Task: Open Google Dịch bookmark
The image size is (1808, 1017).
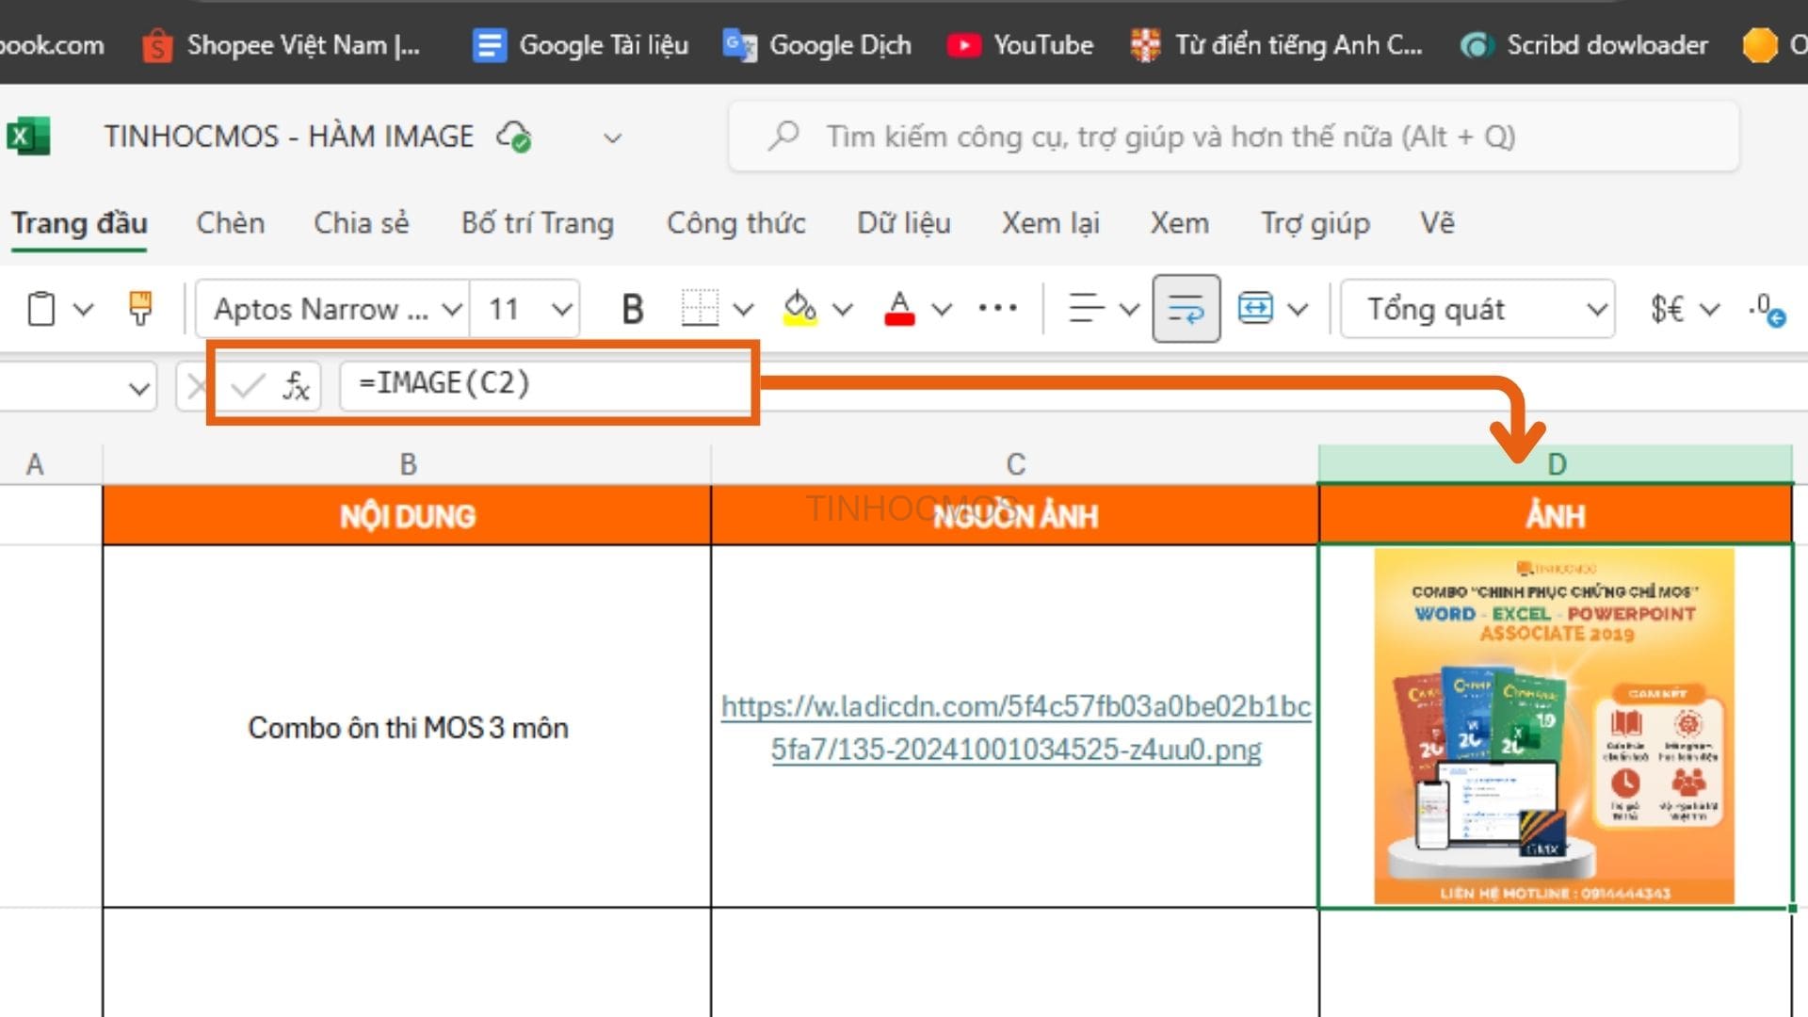Action: click(x=817, y=44)
